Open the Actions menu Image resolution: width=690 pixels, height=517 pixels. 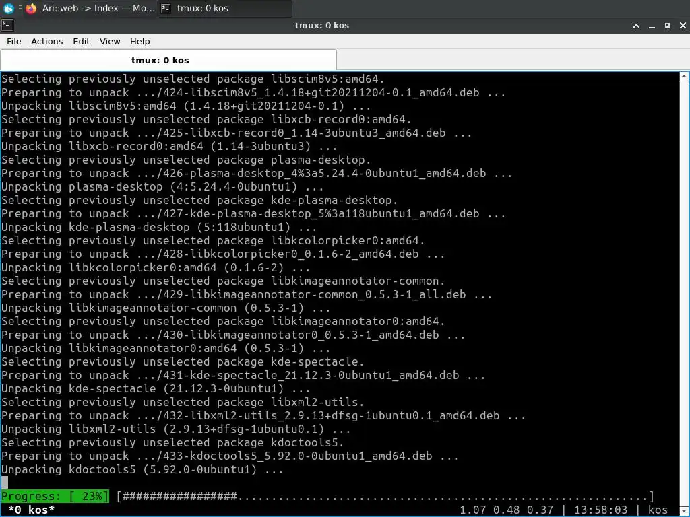tap(46, 41)
